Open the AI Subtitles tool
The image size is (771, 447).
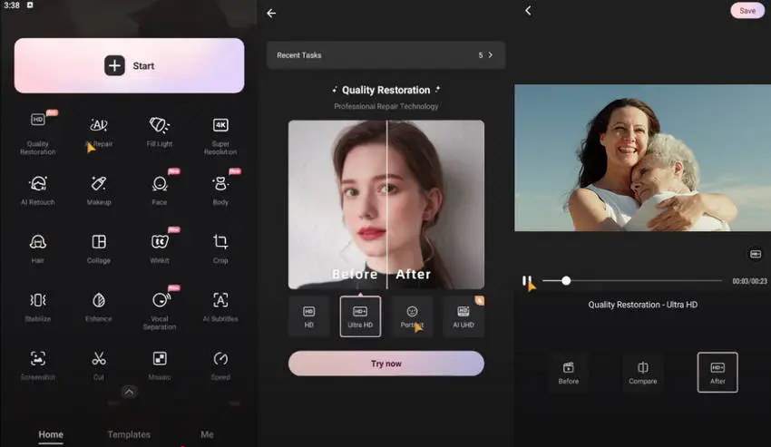[220, 306]
